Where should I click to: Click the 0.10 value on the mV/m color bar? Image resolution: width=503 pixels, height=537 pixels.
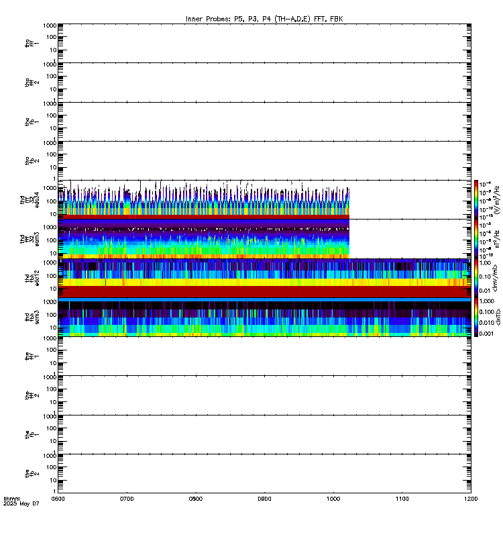tap(485, 277)
